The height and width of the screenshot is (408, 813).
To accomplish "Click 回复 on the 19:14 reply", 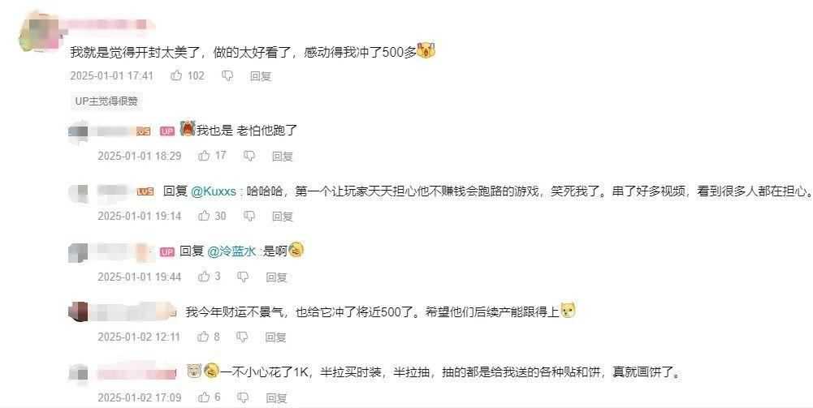I will coord(283,216).
